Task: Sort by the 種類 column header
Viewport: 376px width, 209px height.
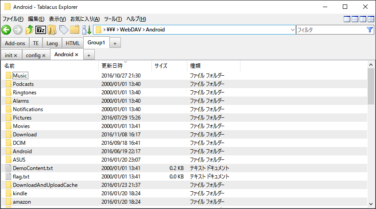Action: pos(213,66)
